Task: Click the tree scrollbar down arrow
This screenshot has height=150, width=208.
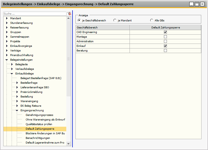Action: tap(69, 144)
